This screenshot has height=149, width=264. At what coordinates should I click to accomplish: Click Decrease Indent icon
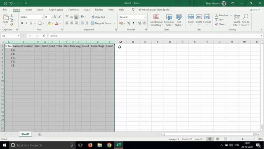82,23
